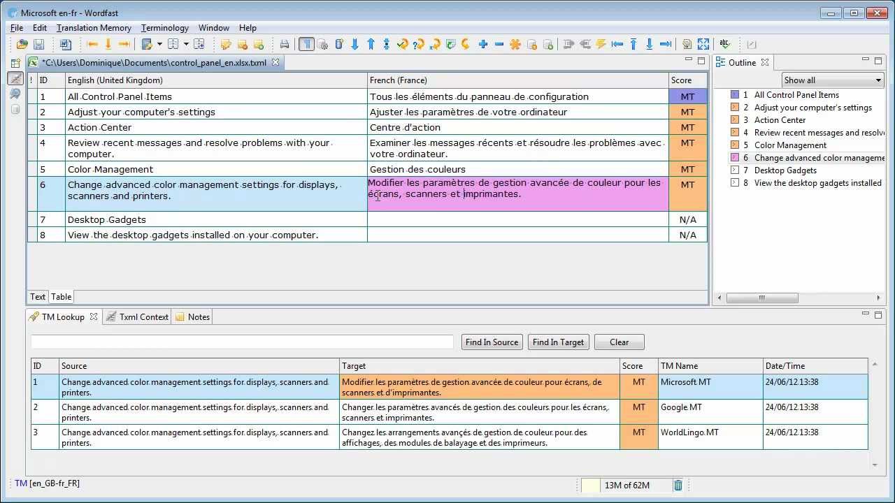Click TM [en_GB-fr_FR] status bar entry
The width and height of the screenshot is (895, 503).
(48, 483)
